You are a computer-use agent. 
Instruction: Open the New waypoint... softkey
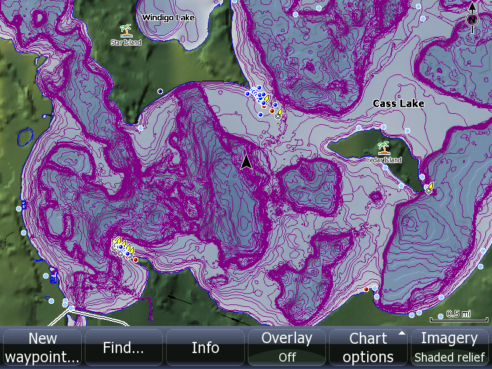(x=42, y=347)
